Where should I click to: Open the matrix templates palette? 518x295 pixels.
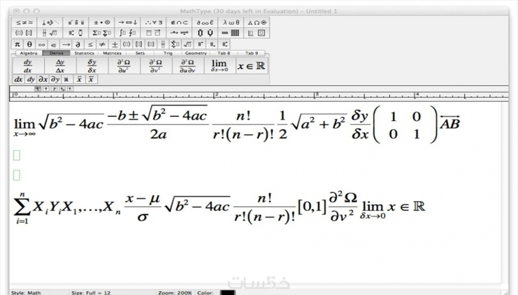(x=231, y=33)
